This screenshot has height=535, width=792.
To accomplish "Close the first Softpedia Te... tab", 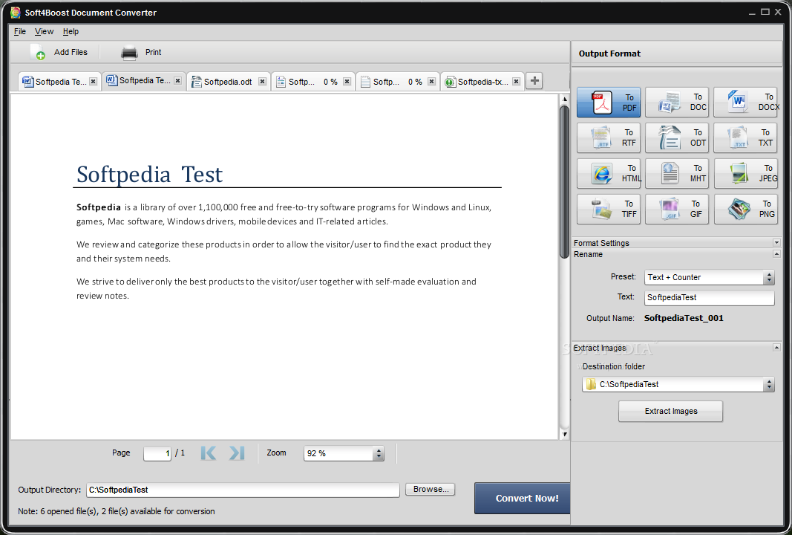I will [x=94, y=82].
